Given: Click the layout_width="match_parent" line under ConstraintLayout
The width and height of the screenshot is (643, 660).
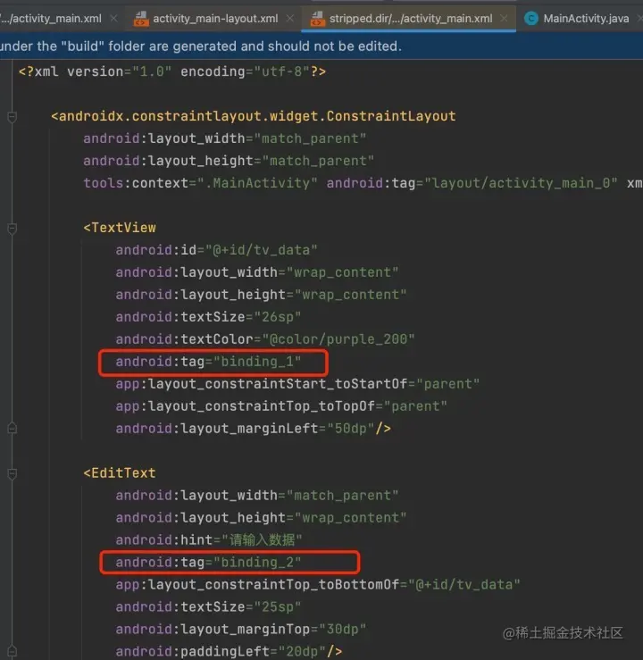Looking at the screenshot, I should 225,138.
